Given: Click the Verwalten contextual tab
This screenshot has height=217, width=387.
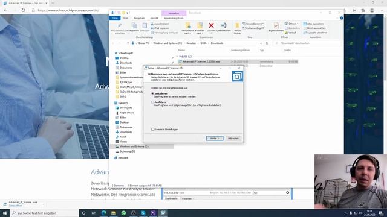Looking at the screenshot, I should (x=174, y=13).
